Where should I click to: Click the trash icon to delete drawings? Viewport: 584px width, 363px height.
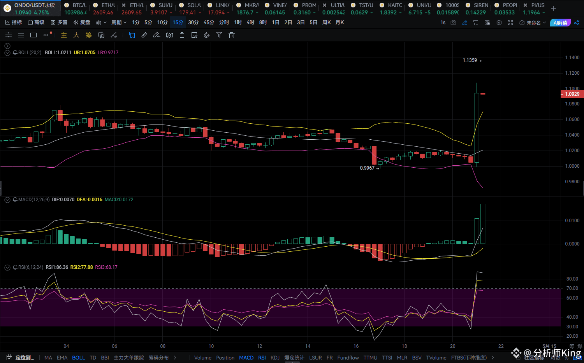coord(232,35)
